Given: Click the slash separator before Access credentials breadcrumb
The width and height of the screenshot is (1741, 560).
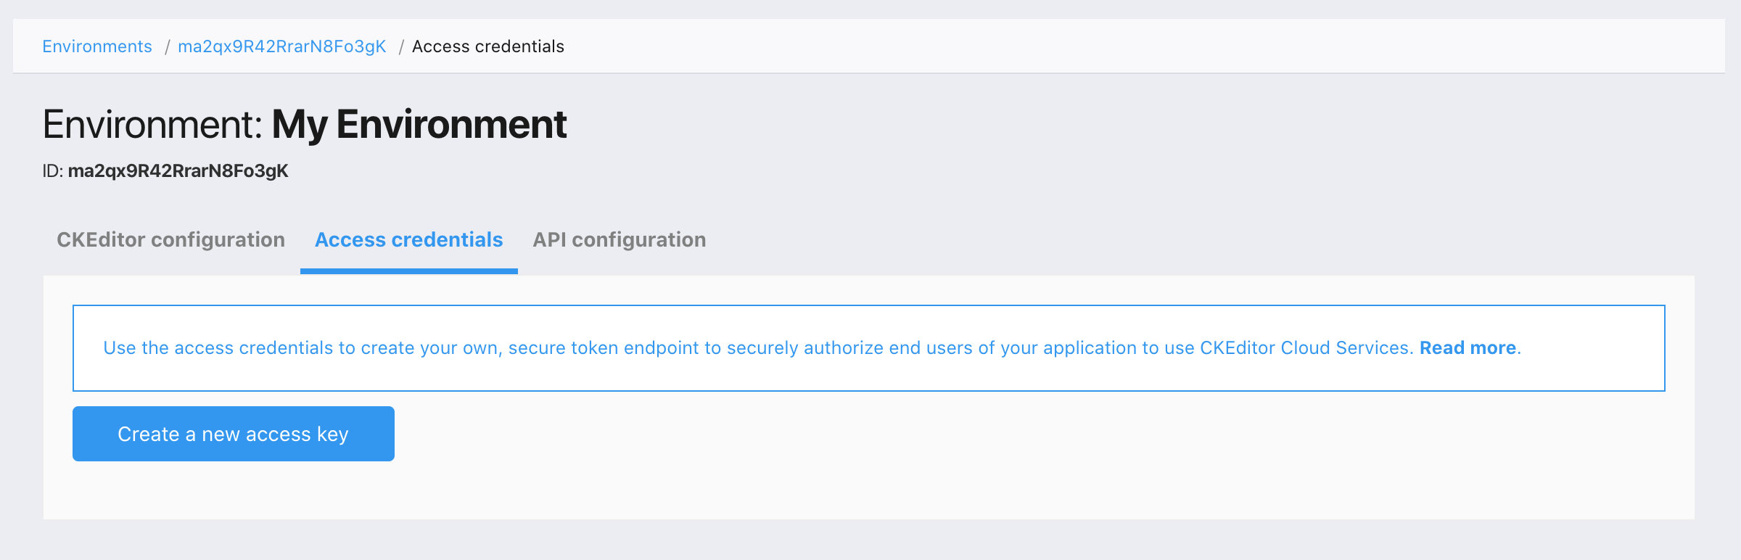Looking at the screenshot, I should tap(400, 46).
